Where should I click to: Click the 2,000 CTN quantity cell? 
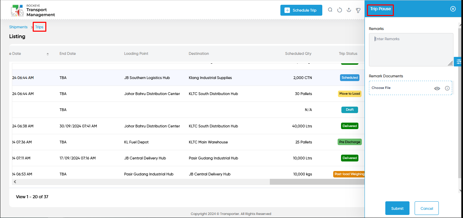pos(303,78)
